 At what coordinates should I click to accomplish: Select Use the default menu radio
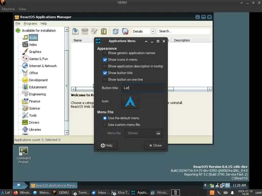tap(105, 118)
